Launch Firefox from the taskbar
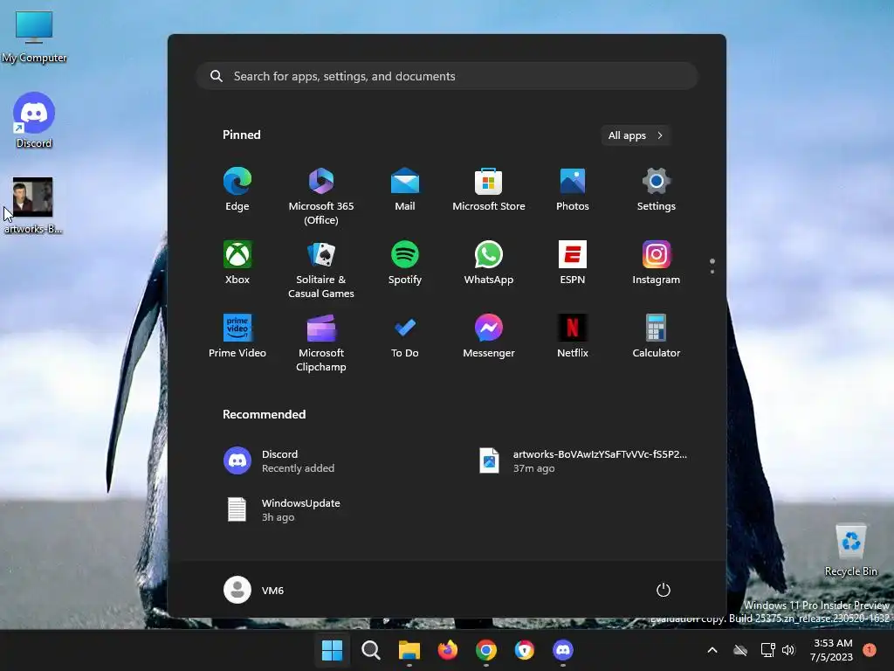This screenshot has width=894, height=671. tap(448, 650)
